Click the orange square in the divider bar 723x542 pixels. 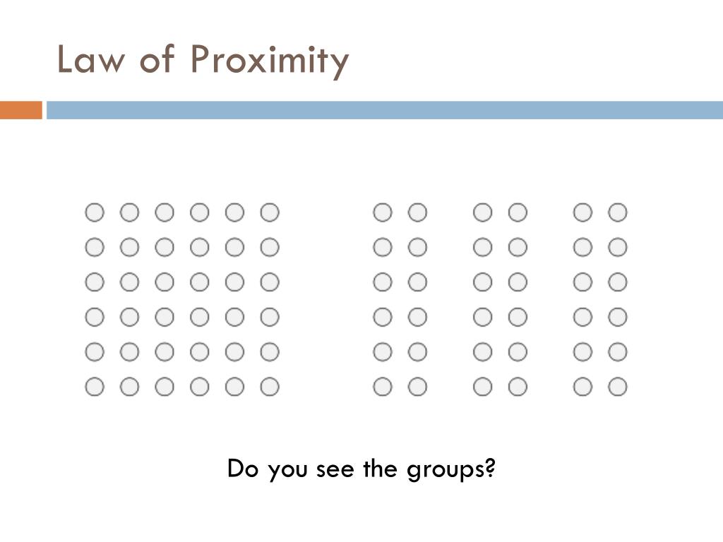(21, 110)
